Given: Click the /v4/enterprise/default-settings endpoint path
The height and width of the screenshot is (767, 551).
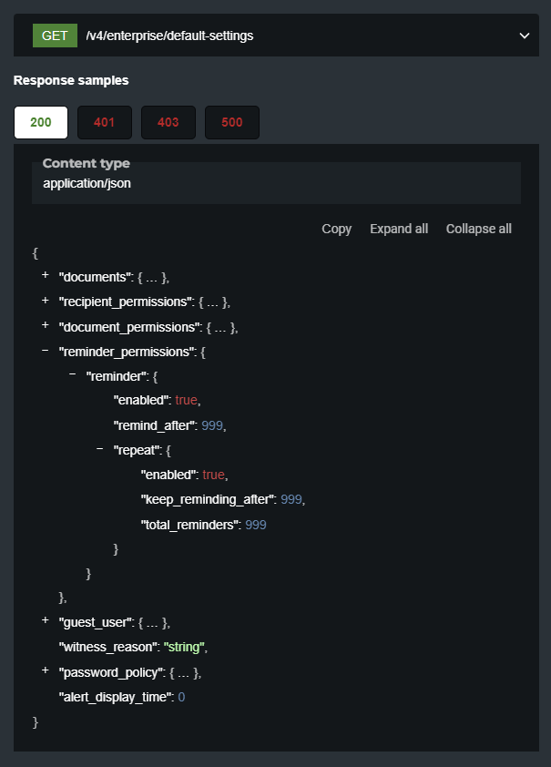Looking at the screenshot, I should click(169, 36).
